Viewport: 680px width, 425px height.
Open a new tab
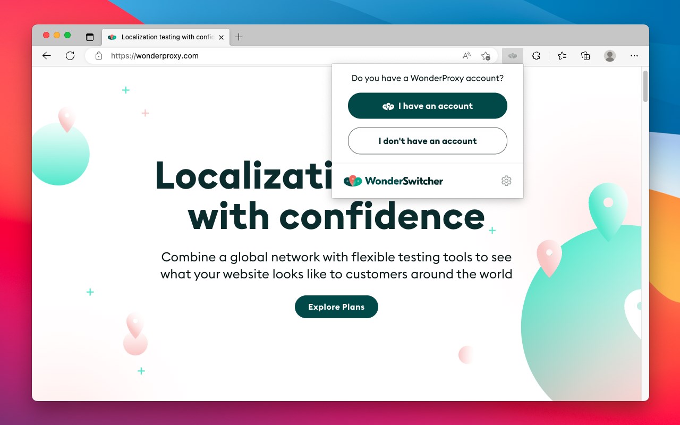click(239, 37)
